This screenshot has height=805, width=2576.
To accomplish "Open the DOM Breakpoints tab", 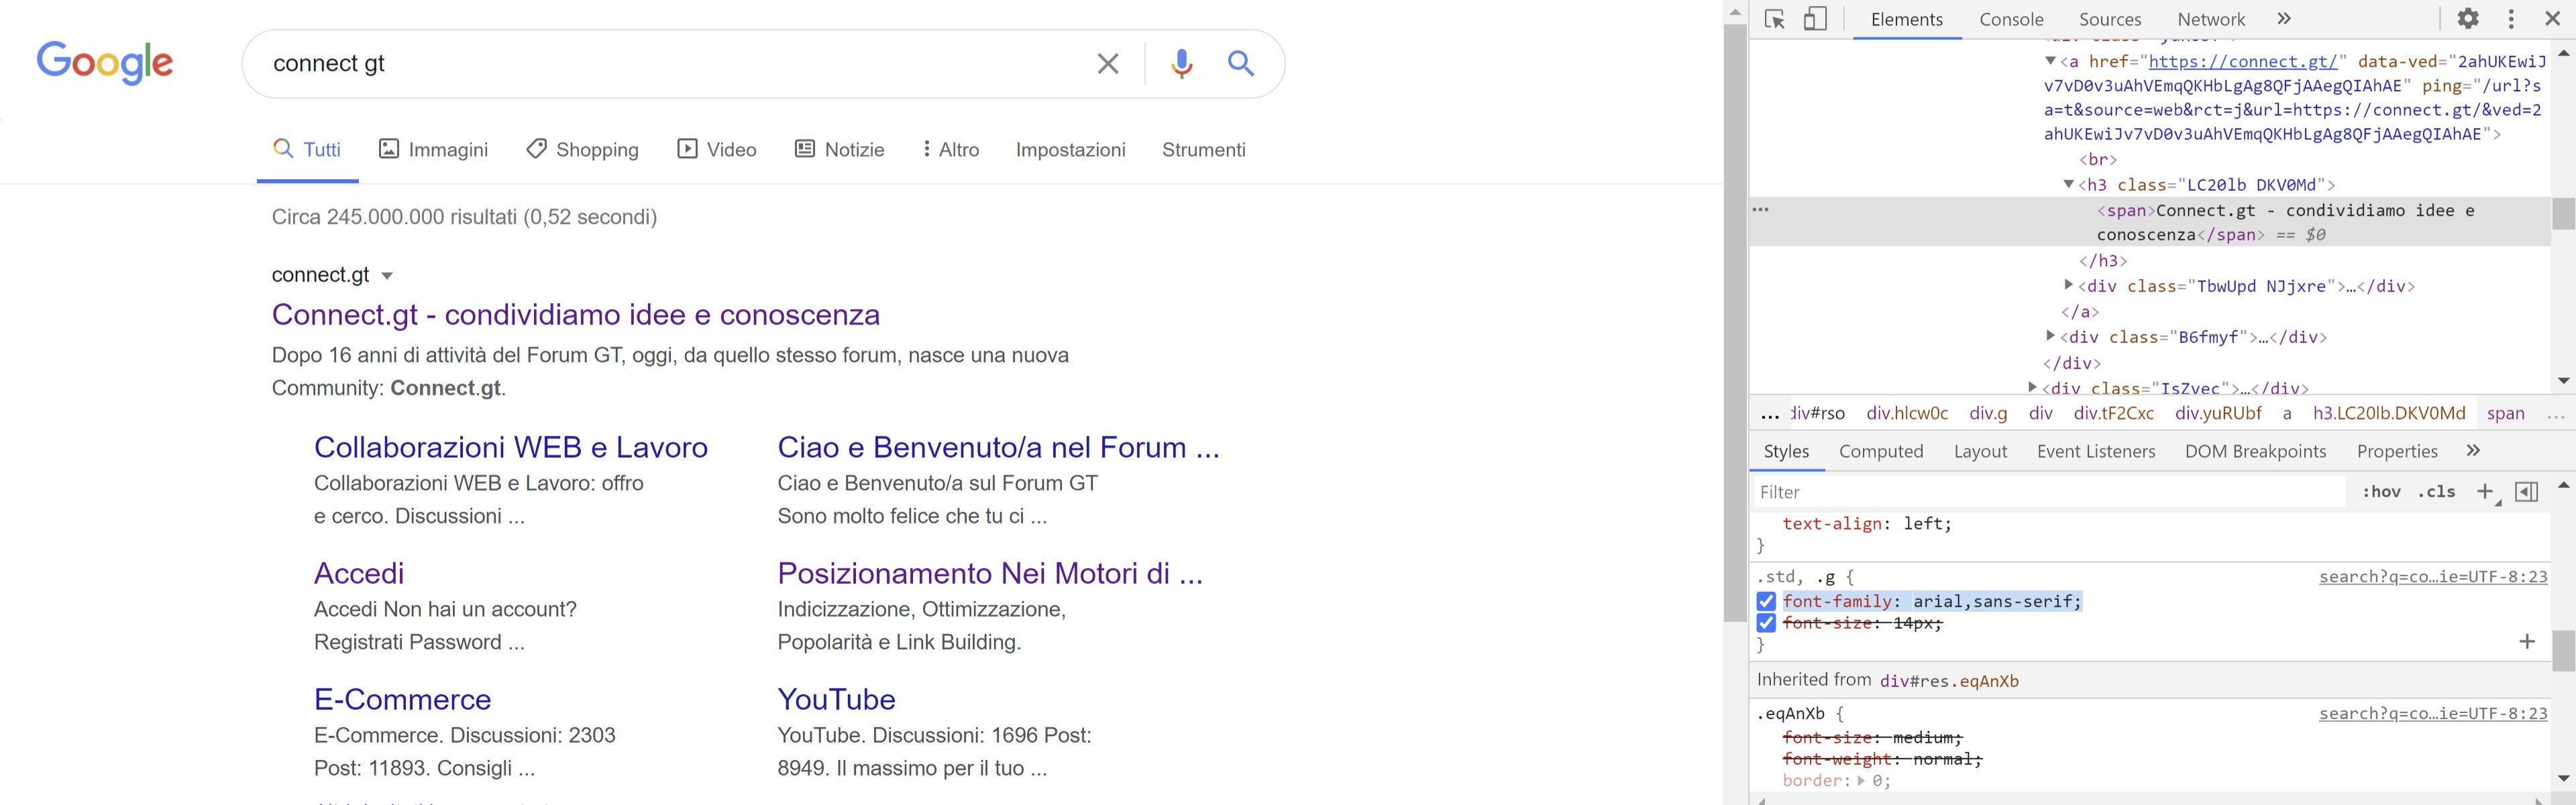I will pos(2255,452).
